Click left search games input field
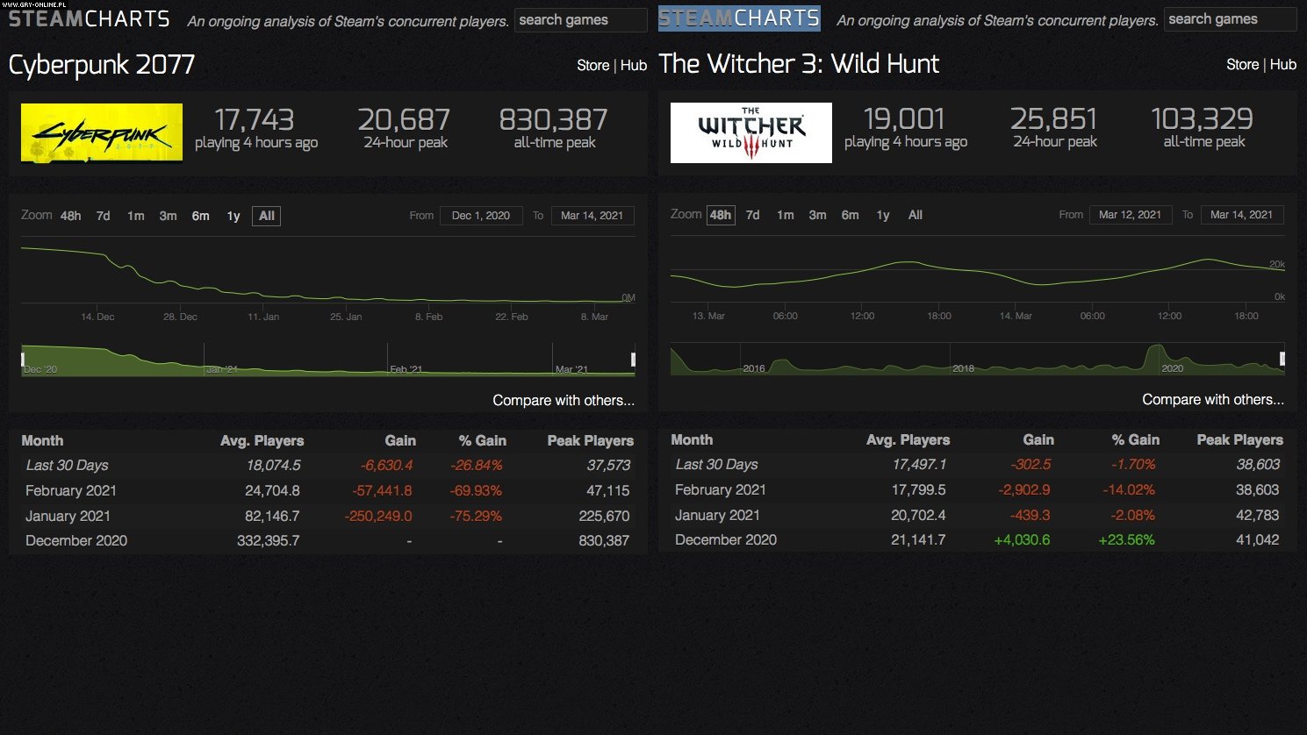 point(580,19)
